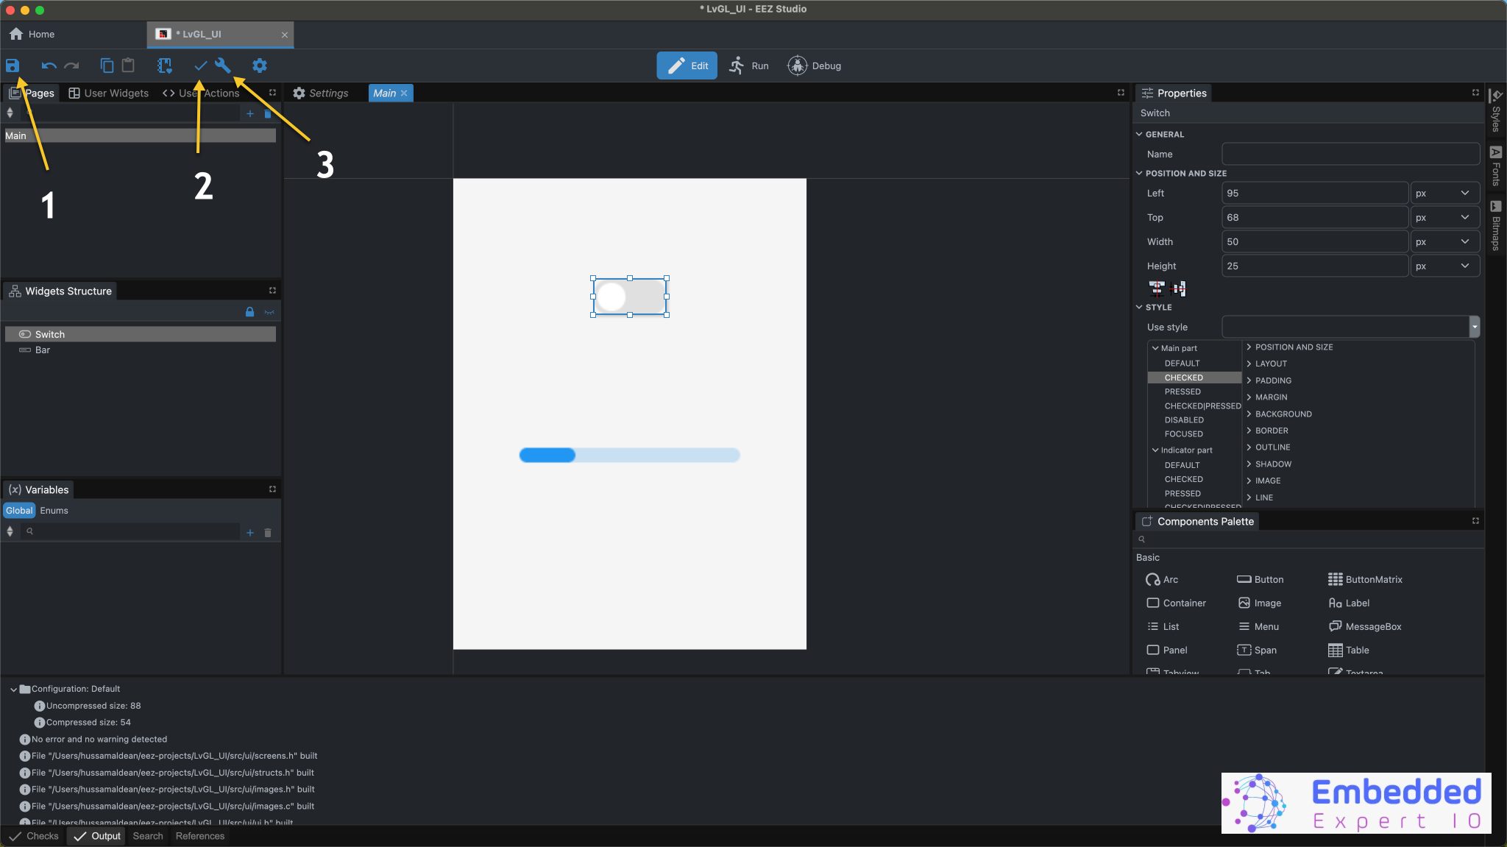Image resolution: width=1507 pixels, height=847 pixels.
Task: Copy the selected widget
Action: (107, 65)
